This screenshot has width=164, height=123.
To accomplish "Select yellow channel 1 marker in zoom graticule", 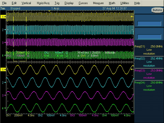I will (3, 70).
